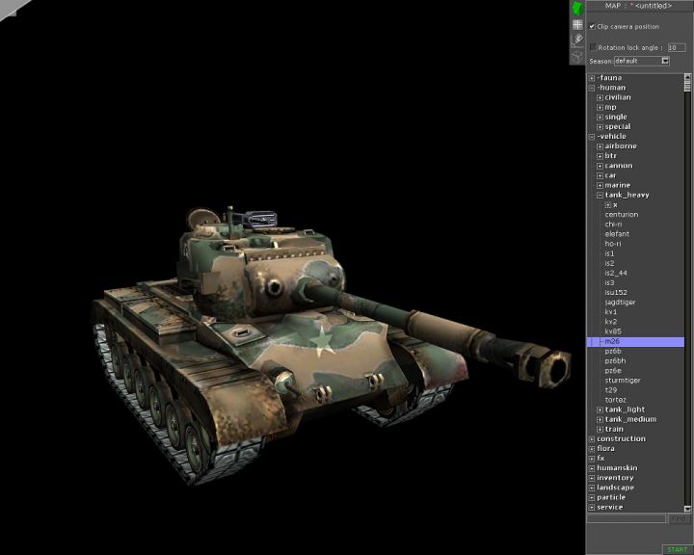Image resolution: width=694 pixels, height=555 pixels.
Task: Click the search text field beside Find
Action: click(627, 519)
